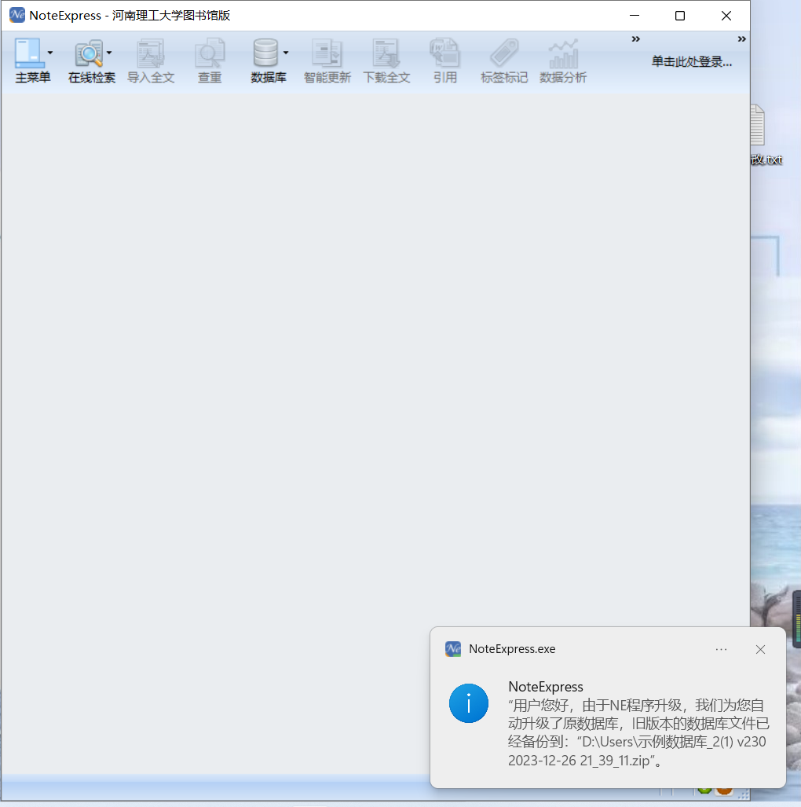Expand the dropdown arrow beside 主菜单
This screenshot has height=807, width=801.
(x=50, y=53)
